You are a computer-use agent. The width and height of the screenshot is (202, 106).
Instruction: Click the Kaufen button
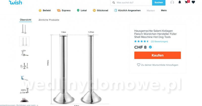click(x=158, y=55)
